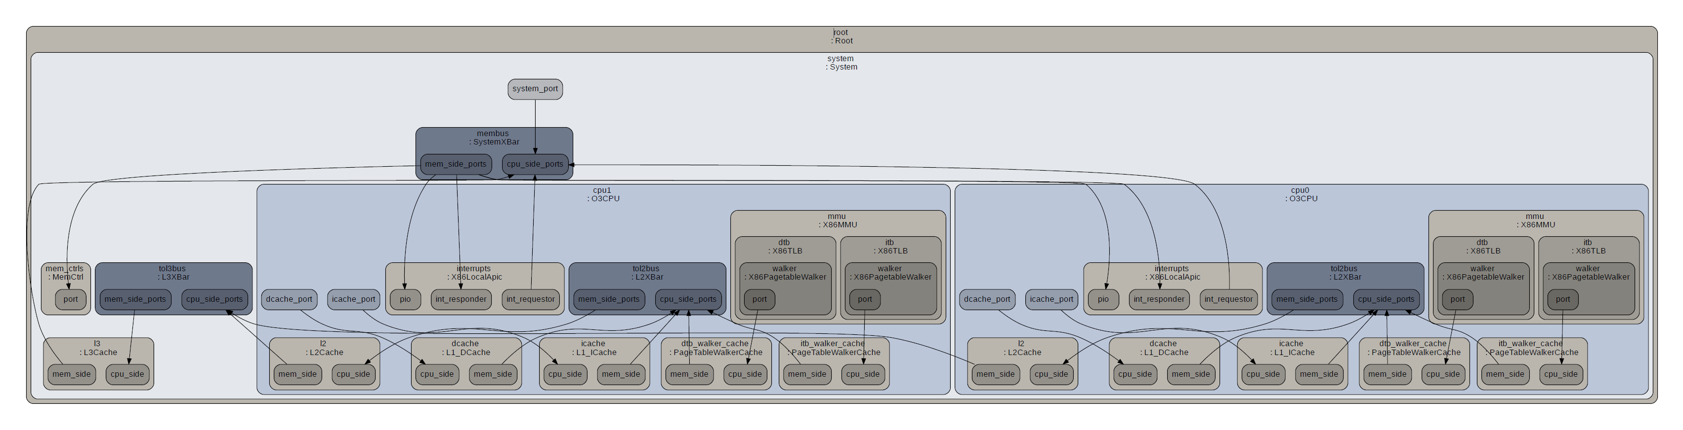Select cpu0 l2 cpu_side port
The width and height of the screenshot is (1683, 430).
[x=1051, y=375]
